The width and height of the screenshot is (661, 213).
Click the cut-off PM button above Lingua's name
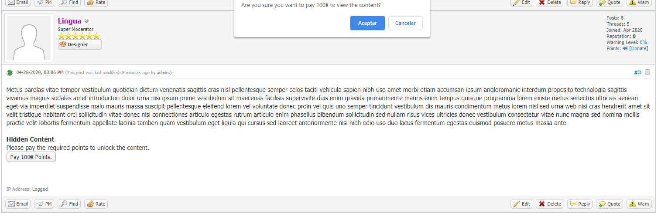click(45, 3)
